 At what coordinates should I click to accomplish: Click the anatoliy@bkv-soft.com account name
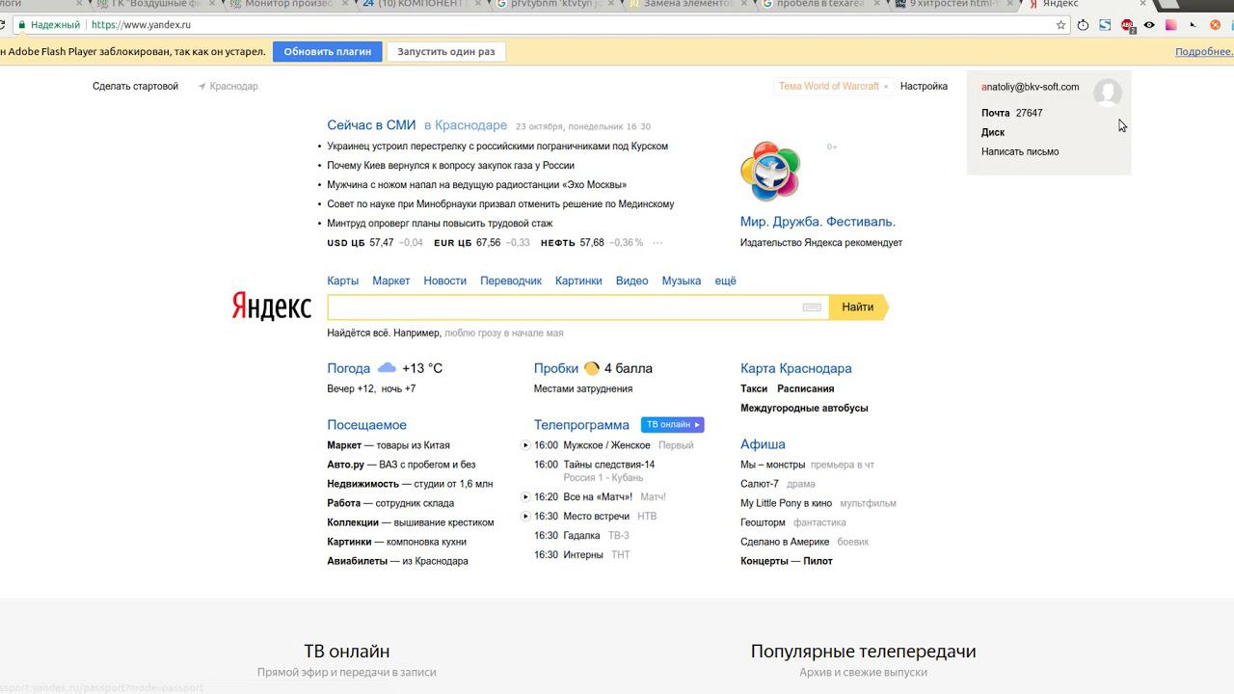pos(1031,87)
